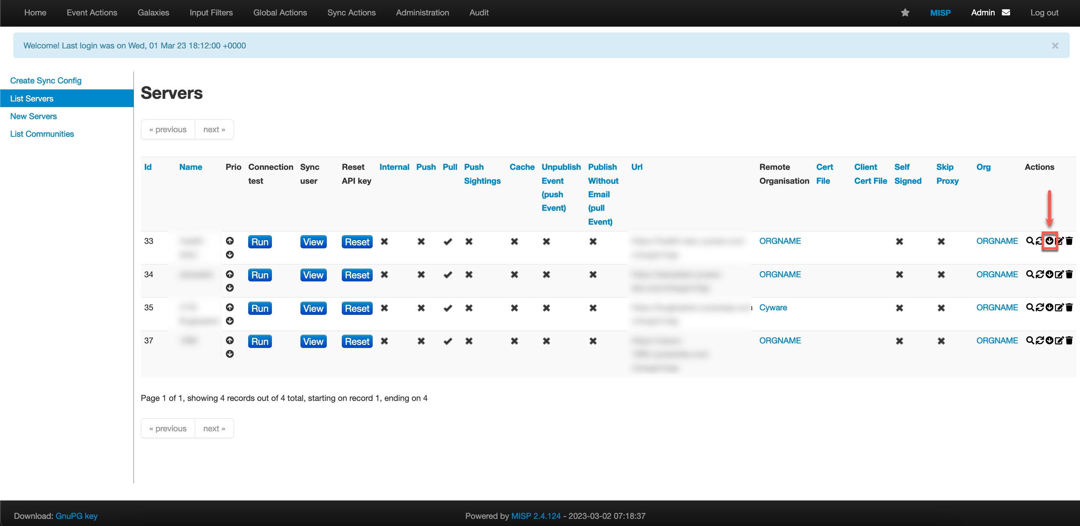Raise priority of server 33 with up arrow

click(x=230, y=241)
